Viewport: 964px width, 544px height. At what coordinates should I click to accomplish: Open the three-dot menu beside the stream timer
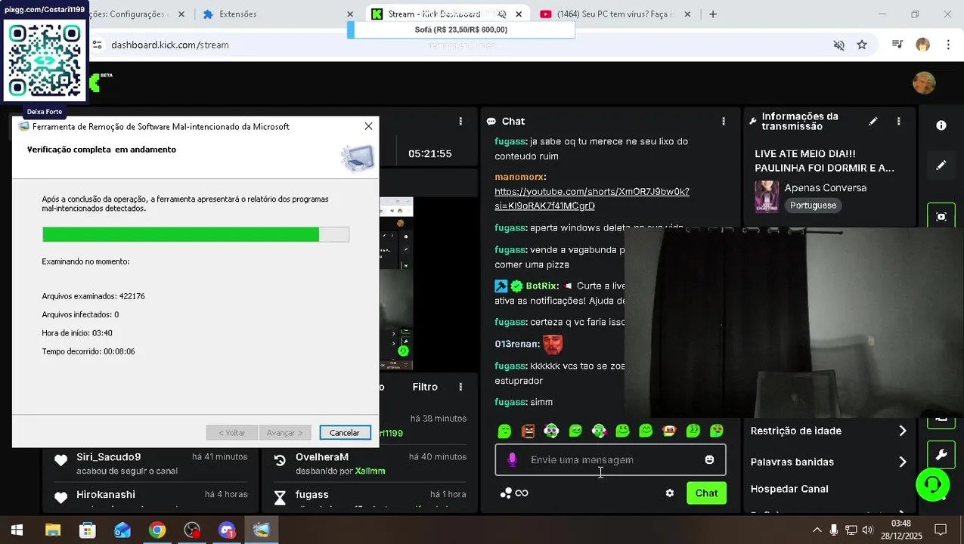coord(460,121)
